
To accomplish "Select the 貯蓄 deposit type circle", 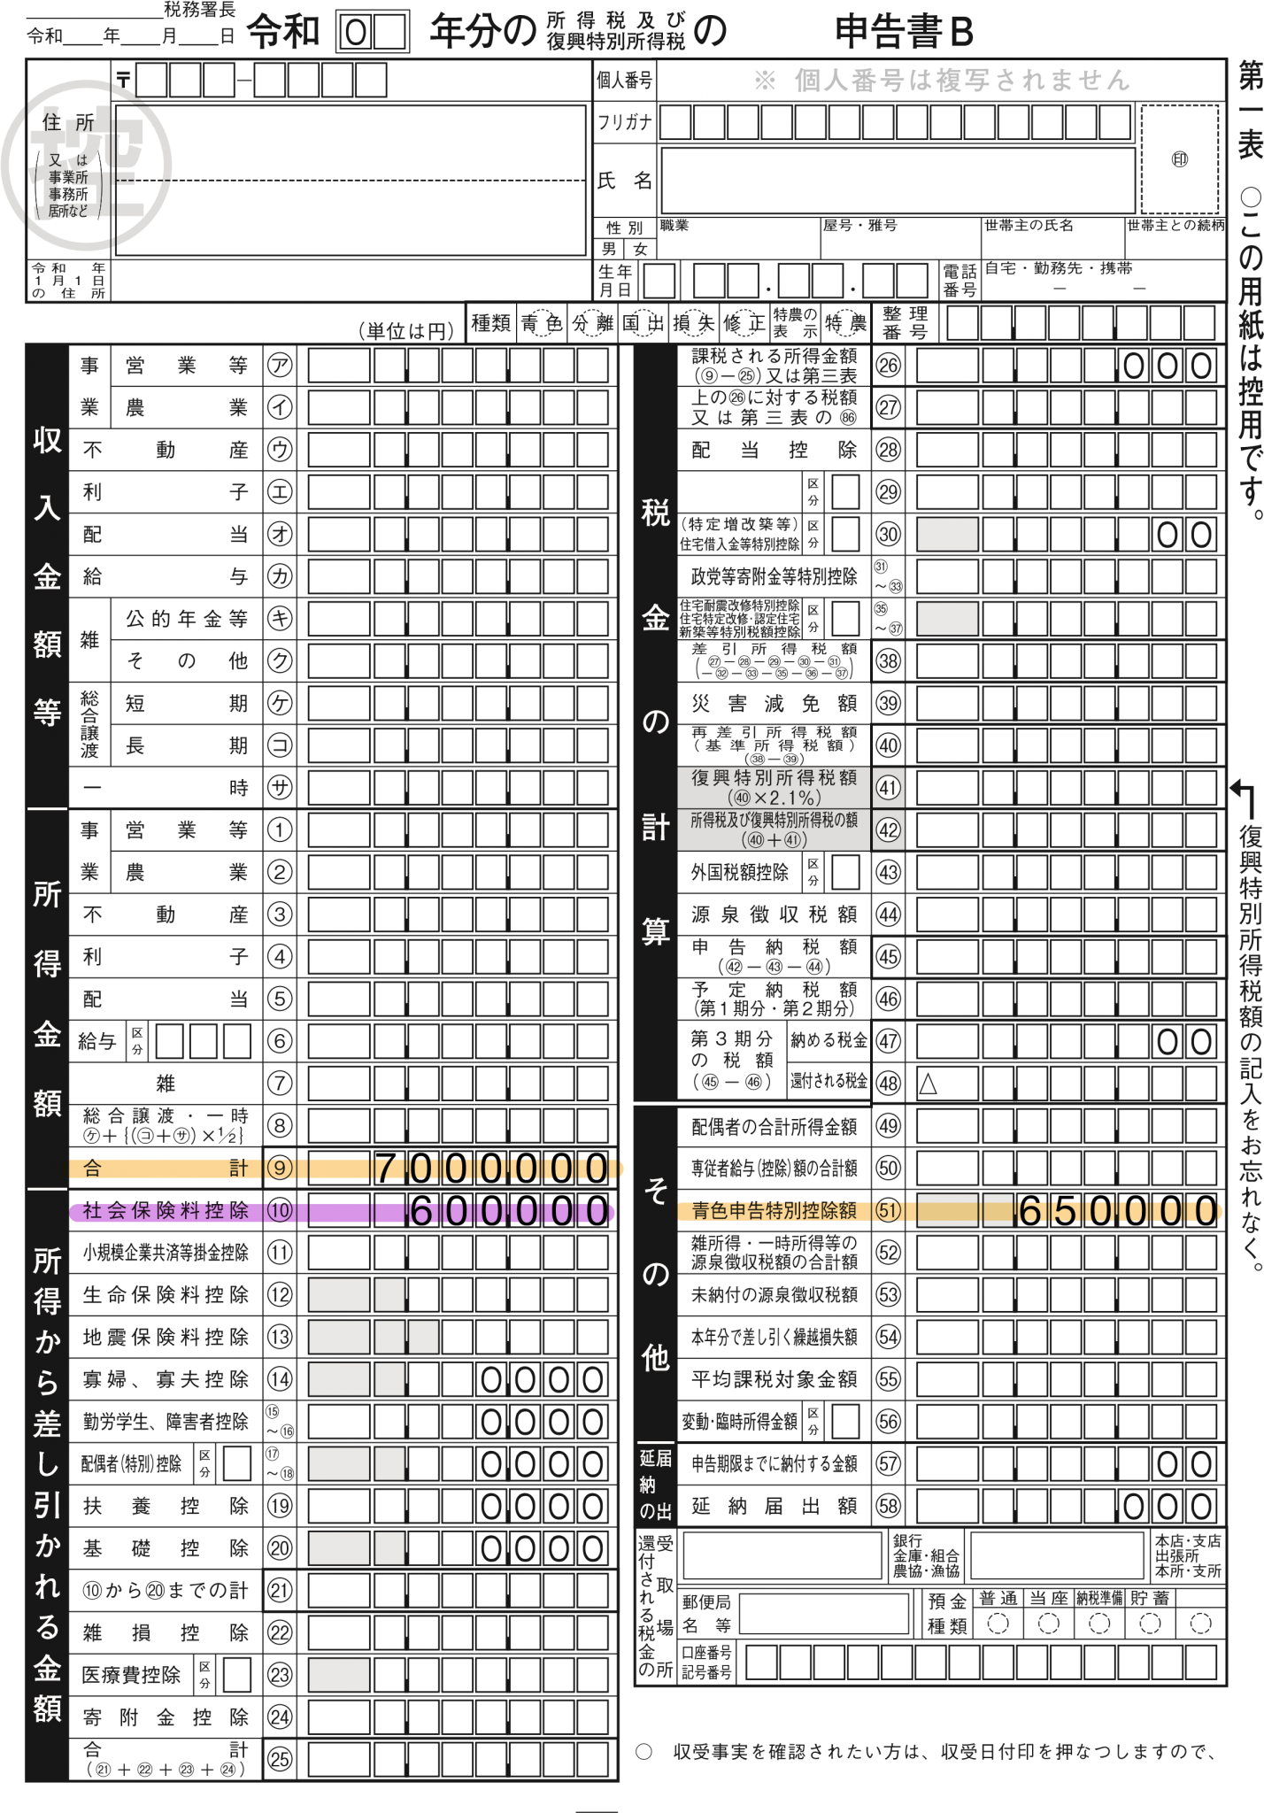I will click(1150, 1624).
